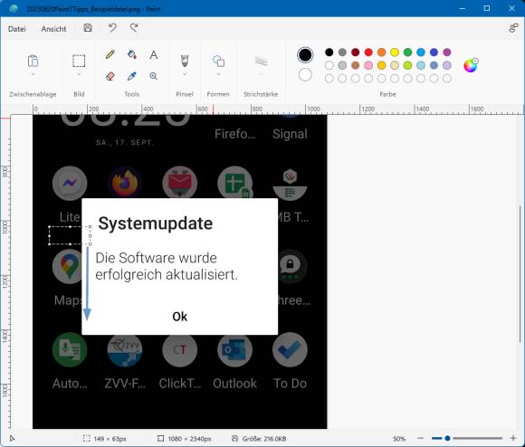Open the Formen shapes gallery
The width and height of the screenshot is (525, 447).
tap(218, 61)
